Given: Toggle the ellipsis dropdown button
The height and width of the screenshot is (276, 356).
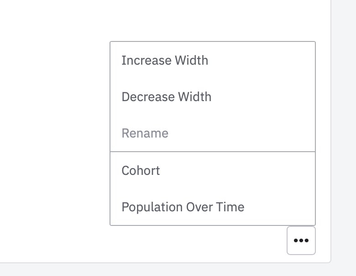Looking at the screenshot, I should pos(301,240).
